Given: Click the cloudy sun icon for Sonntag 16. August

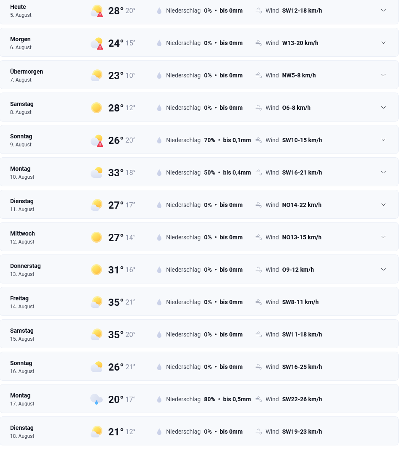Looking at the screenshot, I should pos(96,367).
